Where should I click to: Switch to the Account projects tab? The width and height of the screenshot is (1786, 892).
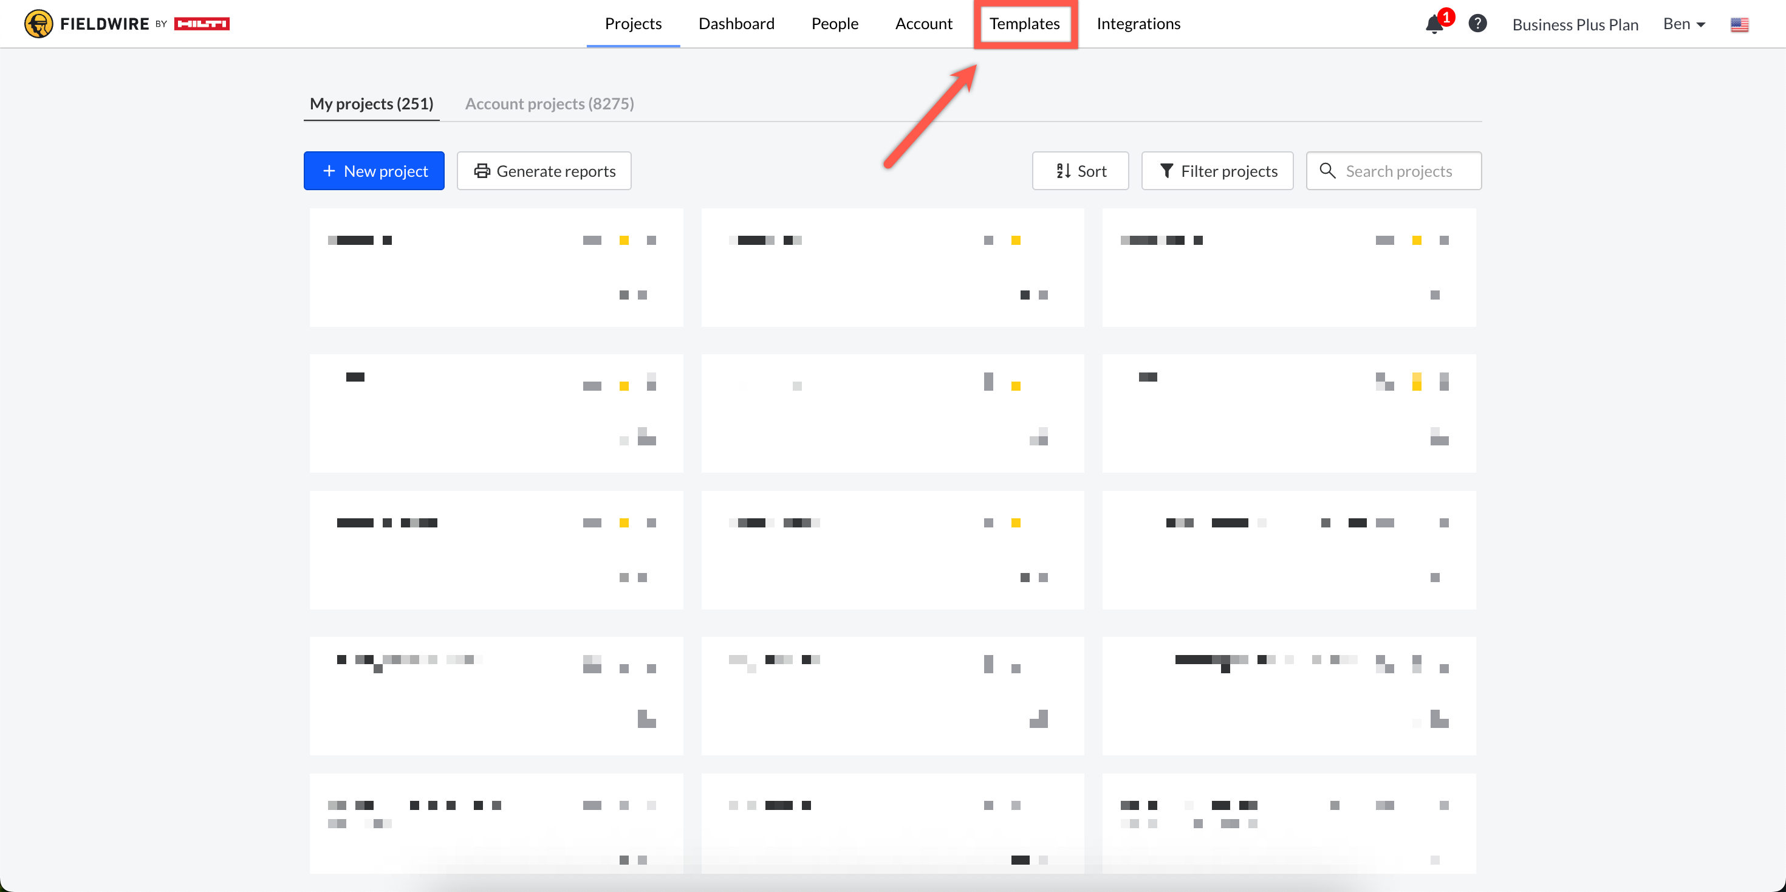[x=549, y=103]
